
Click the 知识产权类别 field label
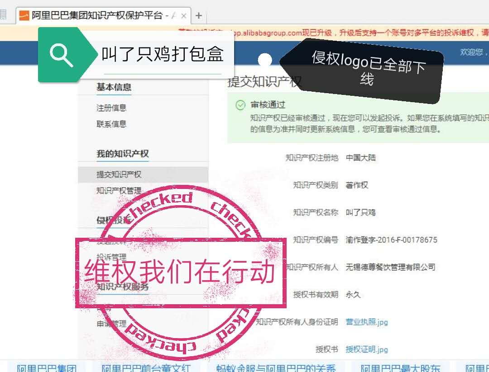pos(316,185)
